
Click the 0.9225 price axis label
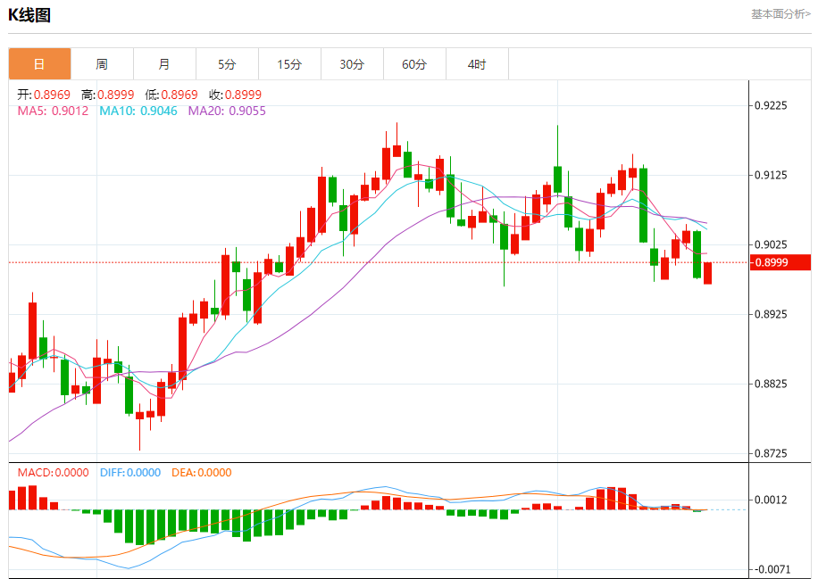click(771, 106)
